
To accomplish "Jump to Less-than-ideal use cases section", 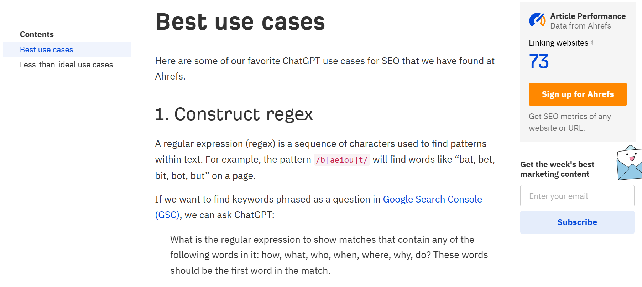I will [67, 65].
